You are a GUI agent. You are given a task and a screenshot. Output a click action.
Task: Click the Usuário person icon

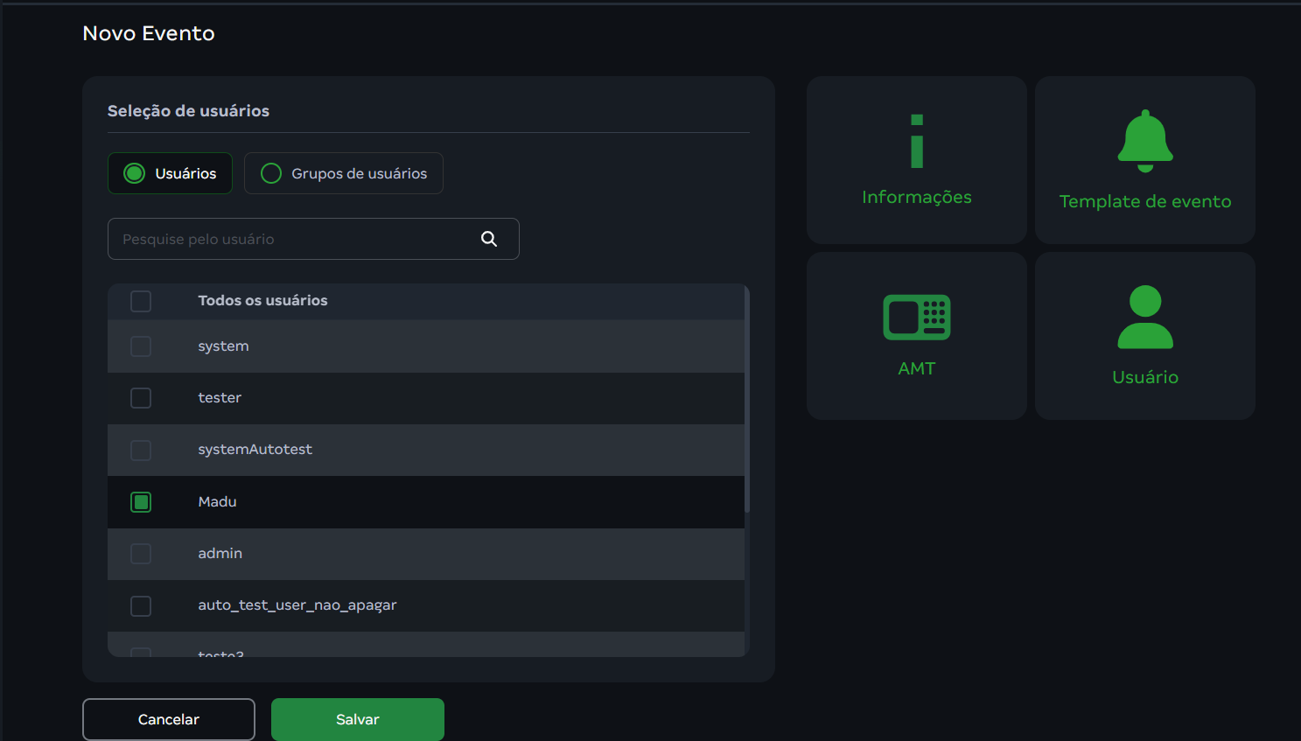point(1144,317)
